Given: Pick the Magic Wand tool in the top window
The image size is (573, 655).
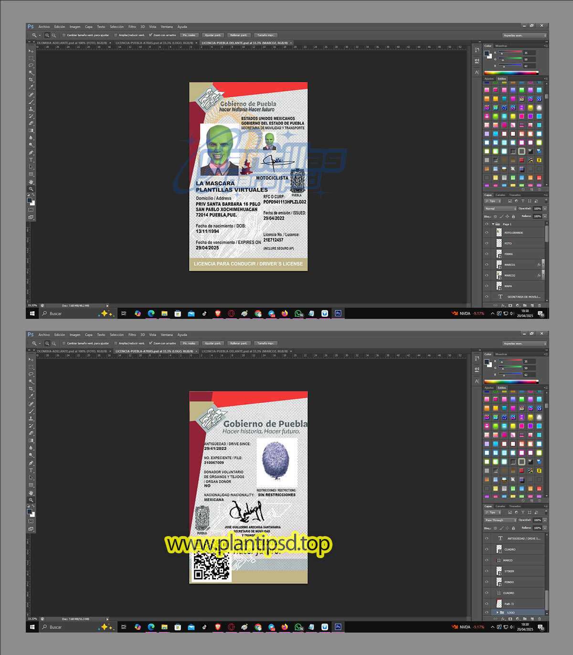Looking at the screenshot, I should (31, 73).
